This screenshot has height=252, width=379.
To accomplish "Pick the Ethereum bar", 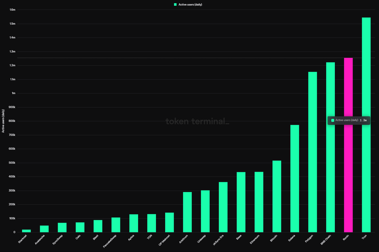I will coord(259,202).
